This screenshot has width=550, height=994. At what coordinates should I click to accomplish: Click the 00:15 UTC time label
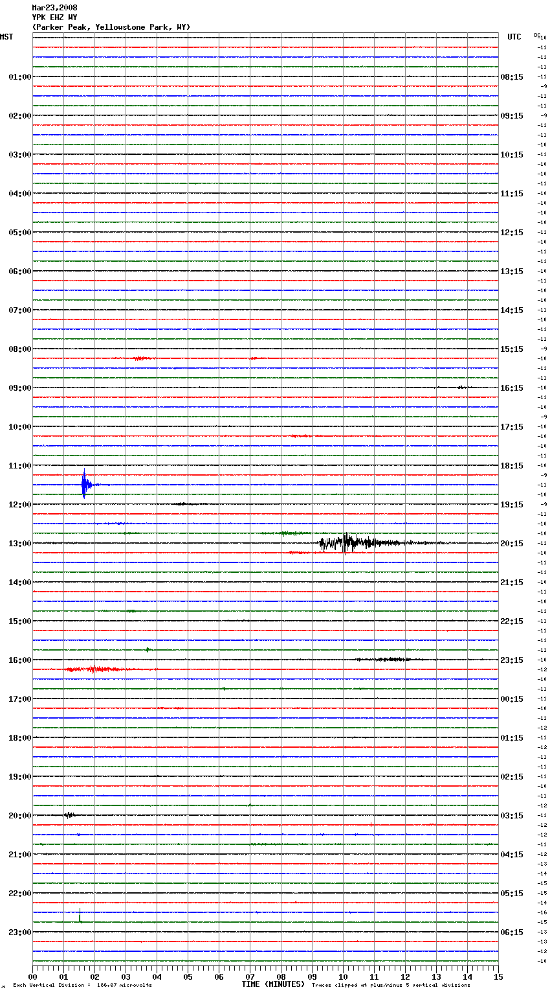point(512,699)
